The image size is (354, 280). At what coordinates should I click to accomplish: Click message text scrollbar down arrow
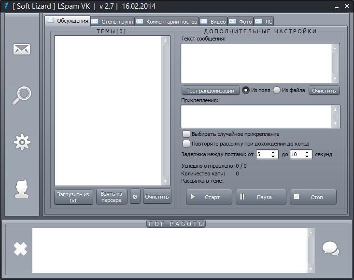[x=335, y=79]
